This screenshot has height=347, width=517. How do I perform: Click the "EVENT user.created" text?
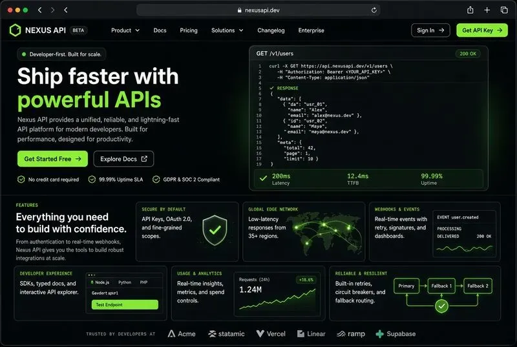tap(458, 217)
